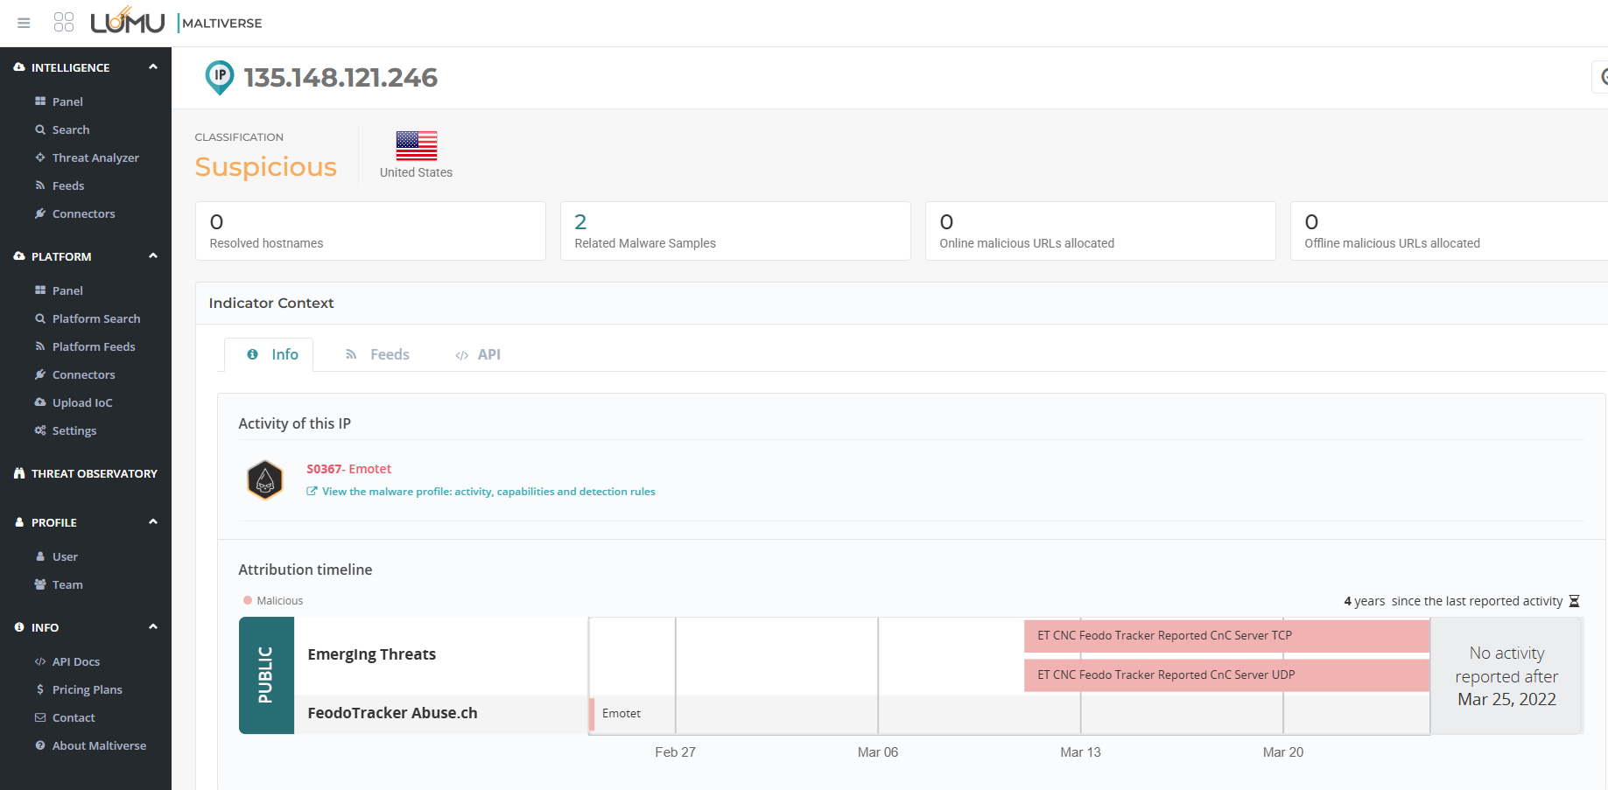
Task: Click the ET CNC Feodo UDP timeline bar
Action: click(x=1226, y=675)
